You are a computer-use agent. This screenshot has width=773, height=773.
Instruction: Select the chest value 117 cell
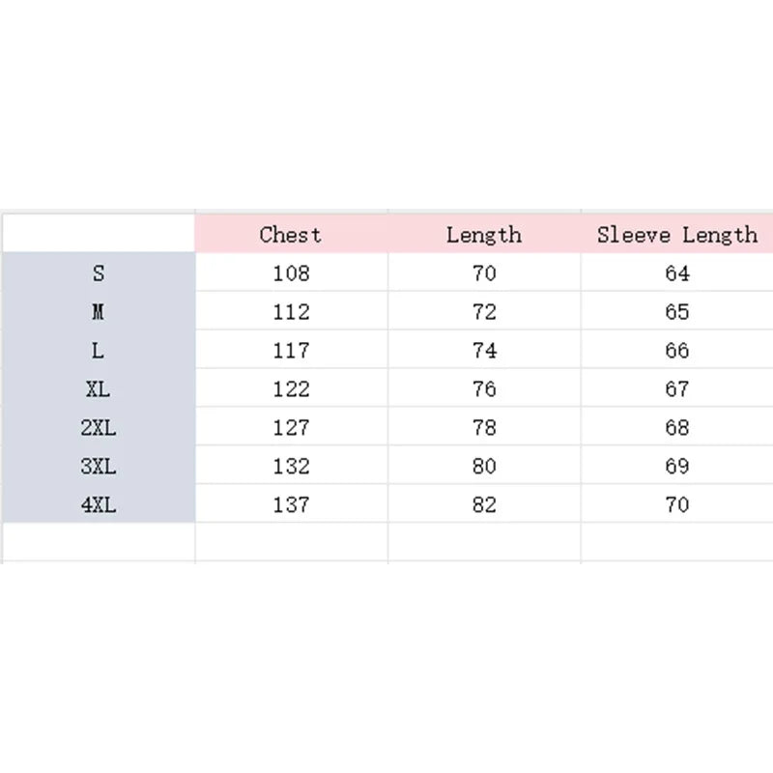click(291, 351)
